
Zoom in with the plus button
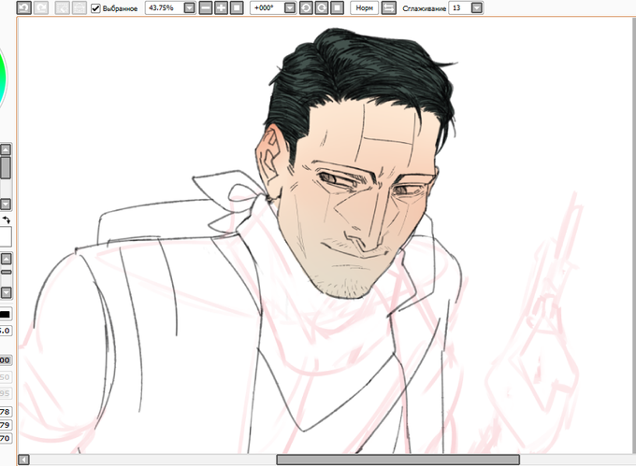pyautogui.click(x=221, y=7)
